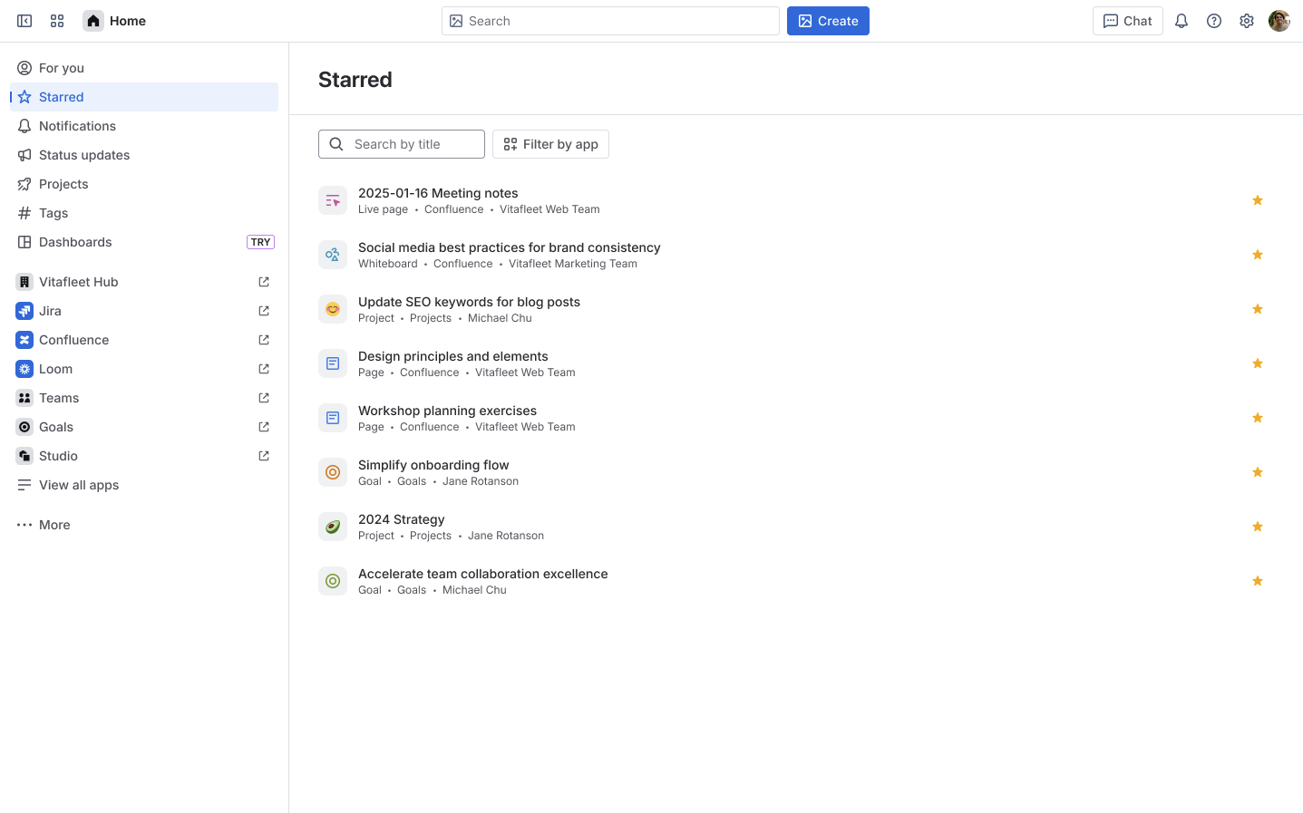This screenshot has height=813, width=1303.
Task: Open the user profile avatar
Action: pyautogui.click(x=1279, y=21)
